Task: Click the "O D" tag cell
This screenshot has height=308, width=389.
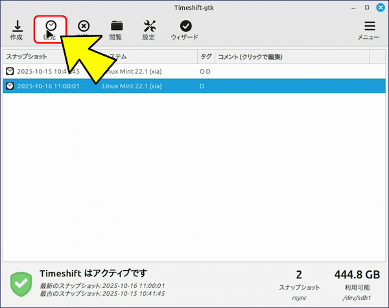Action: tap(205, 71)
